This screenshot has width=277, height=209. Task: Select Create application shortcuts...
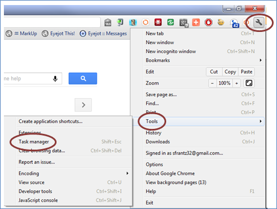coord(74,122)
